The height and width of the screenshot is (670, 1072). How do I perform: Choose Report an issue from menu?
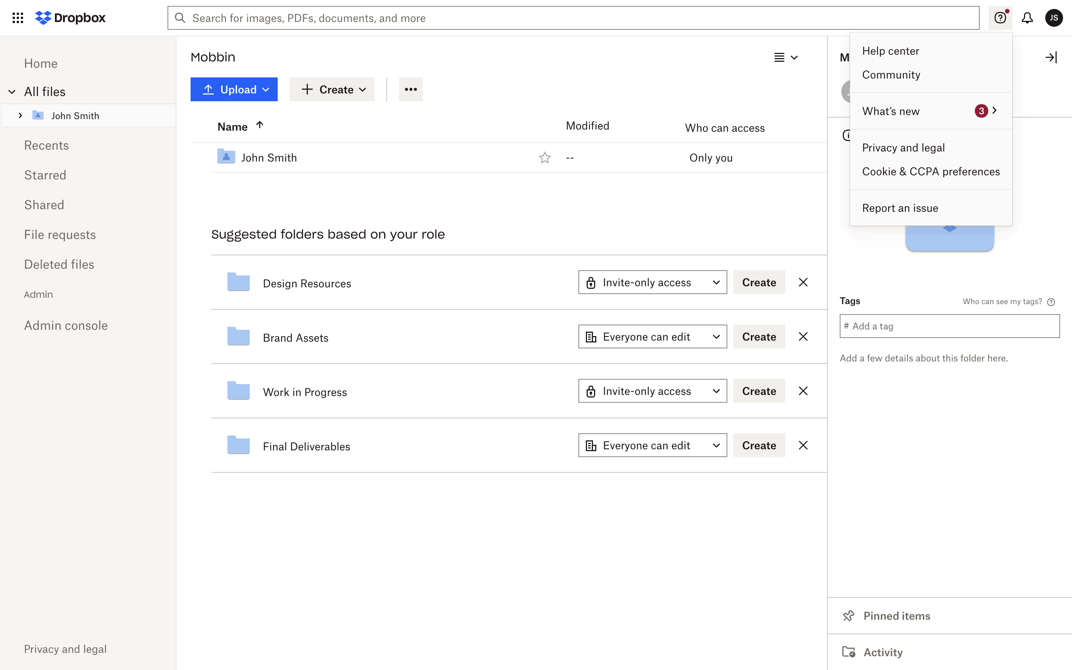900,208
